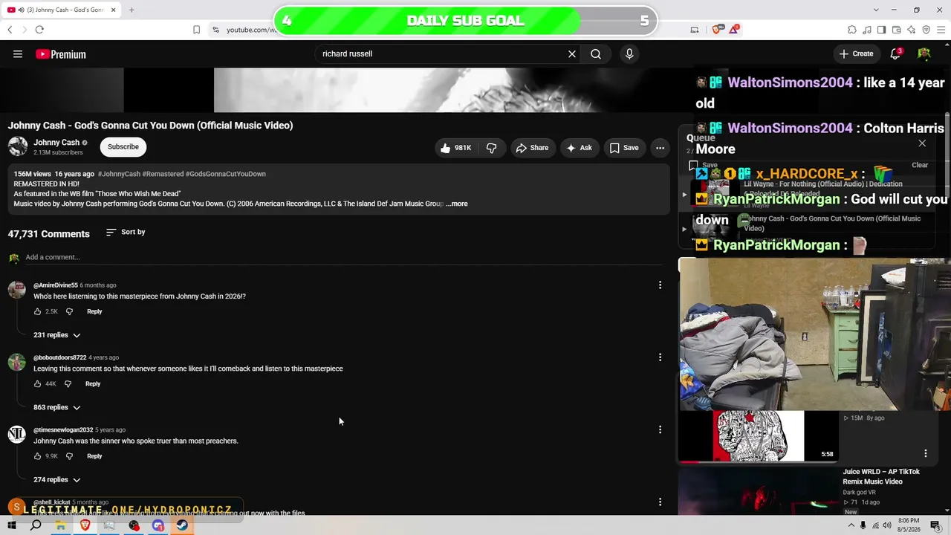951x535 pixels.
Task: Share the video
Action: (x=532, y=148)
